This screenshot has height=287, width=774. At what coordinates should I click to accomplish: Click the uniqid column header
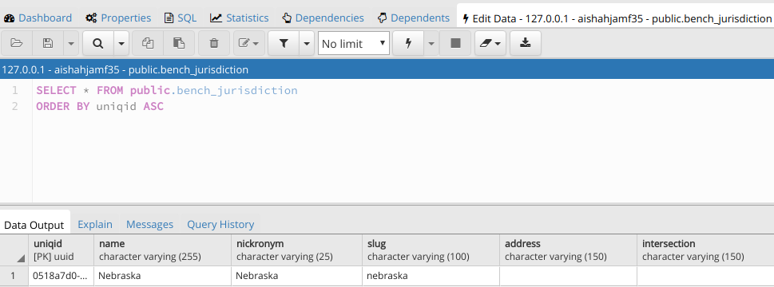pos(62,250)
